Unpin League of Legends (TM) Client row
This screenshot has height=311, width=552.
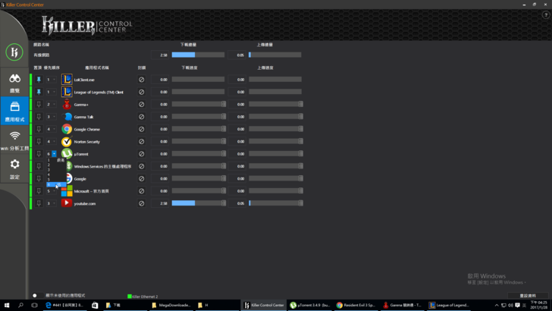(39, 92)
